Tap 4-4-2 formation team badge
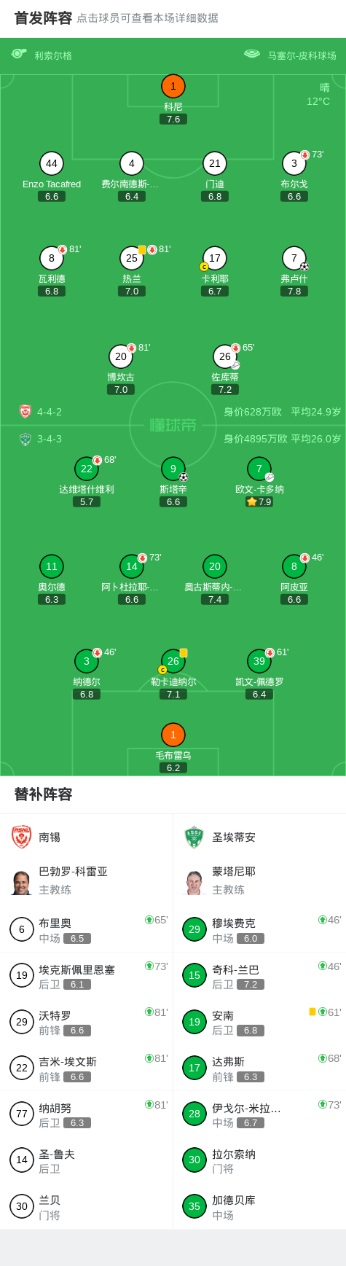 25,412
